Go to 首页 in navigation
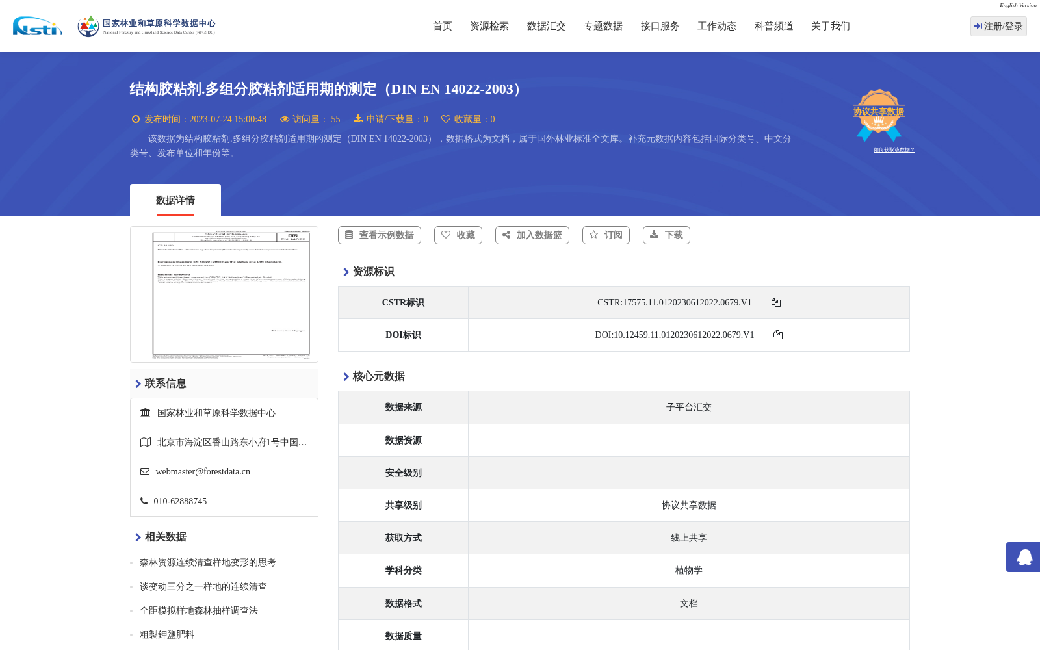This screenshot has height=650, width=1040. (443, 26)
